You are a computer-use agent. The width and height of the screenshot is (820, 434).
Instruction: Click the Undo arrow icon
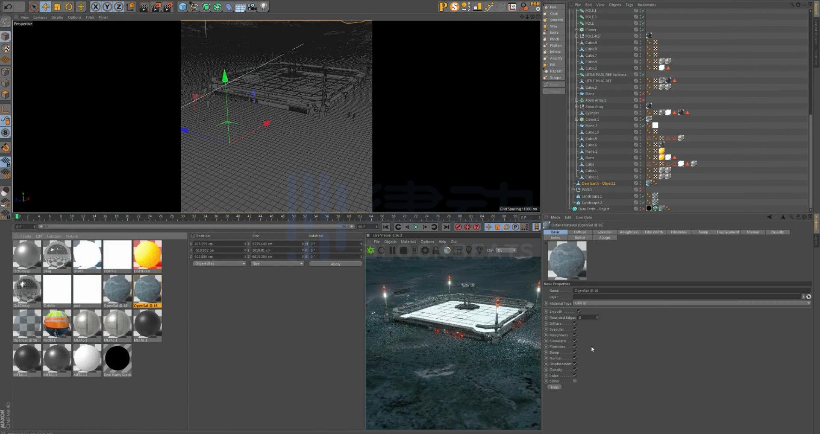[x=8, y=7]
